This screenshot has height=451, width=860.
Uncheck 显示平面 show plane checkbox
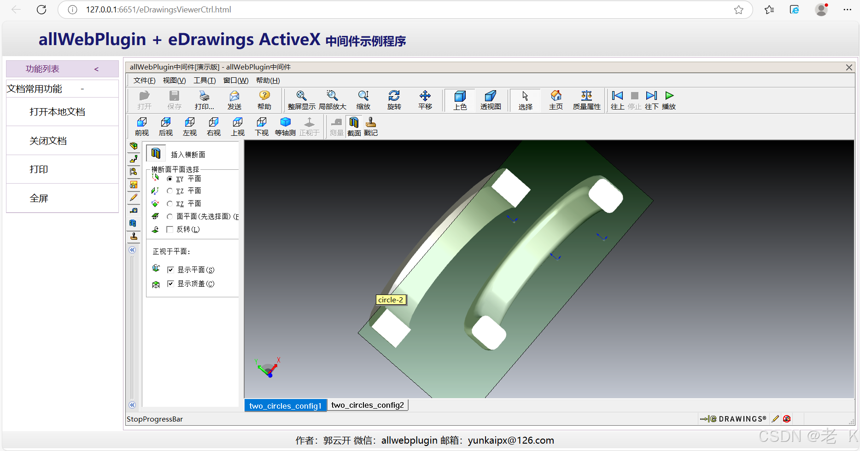coord(170,270)
